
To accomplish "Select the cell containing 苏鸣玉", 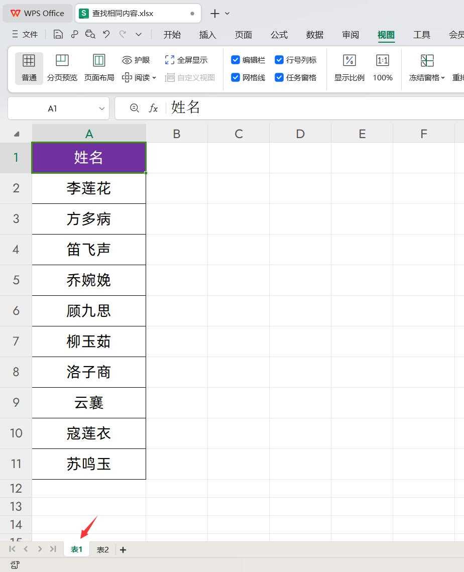I will pyautogui.click(x=89, y=464).
